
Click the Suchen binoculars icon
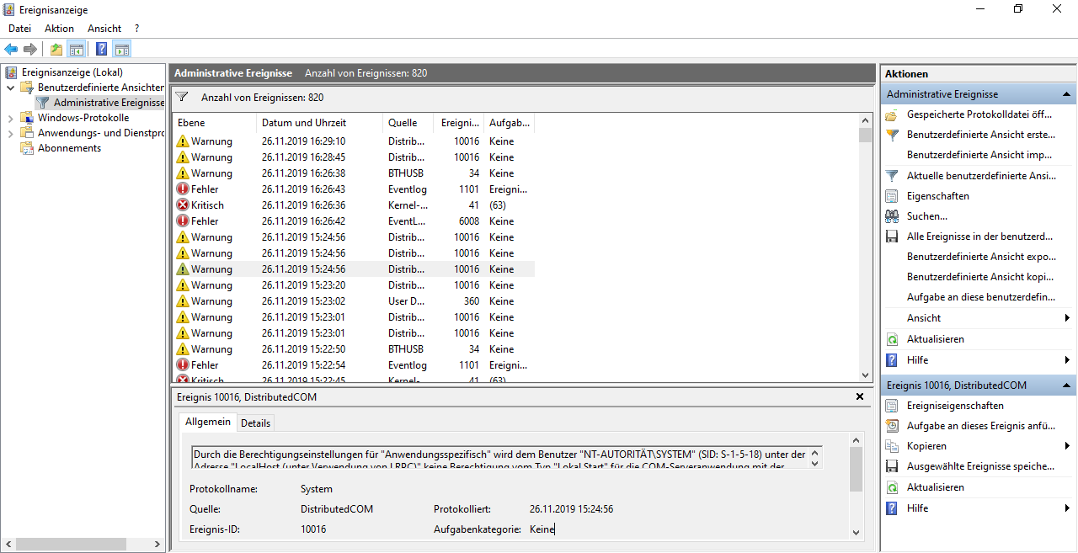892,216
